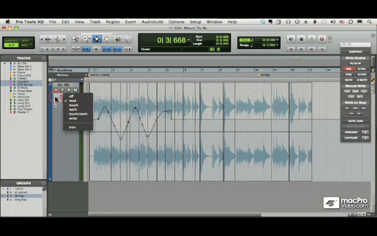Choose 'touch/latch' automation mode
The image size is (377, 236).
78,114
